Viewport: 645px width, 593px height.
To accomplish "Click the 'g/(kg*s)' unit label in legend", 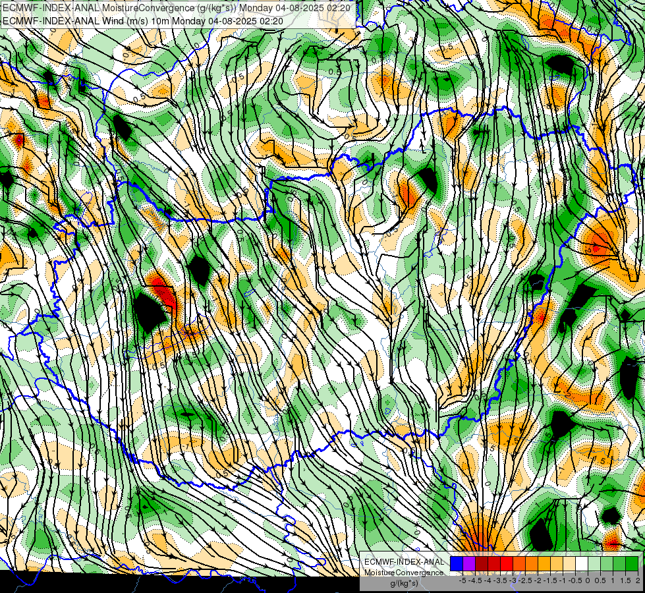I will point(405,584).
